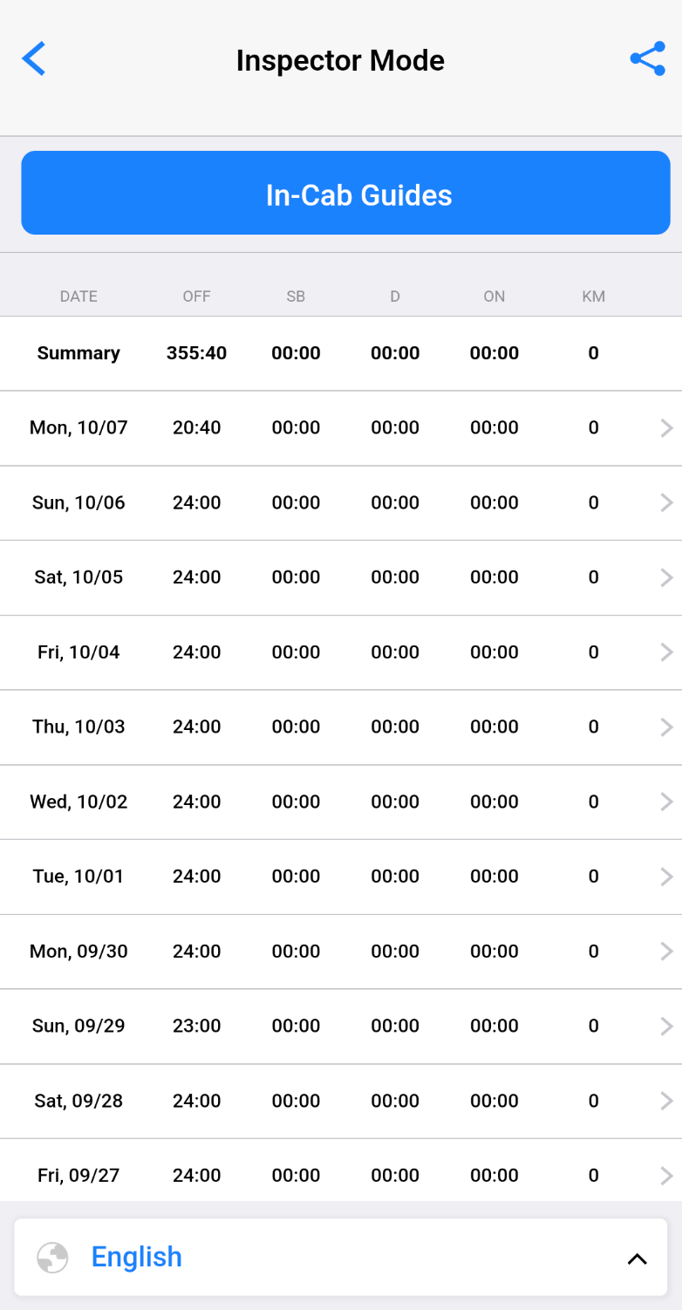Tap the OFF column header

pos(197,297)
